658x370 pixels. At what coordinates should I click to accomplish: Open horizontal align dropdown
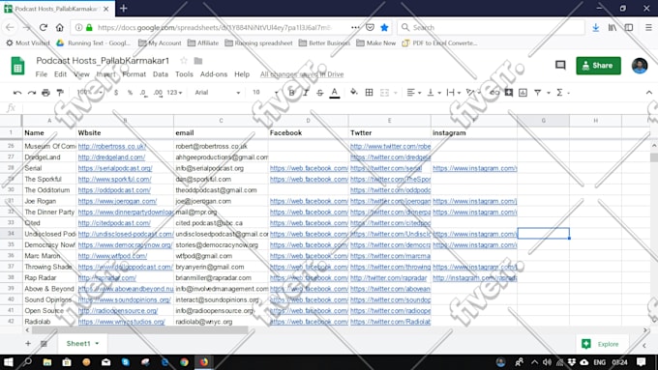click(414, 93)
